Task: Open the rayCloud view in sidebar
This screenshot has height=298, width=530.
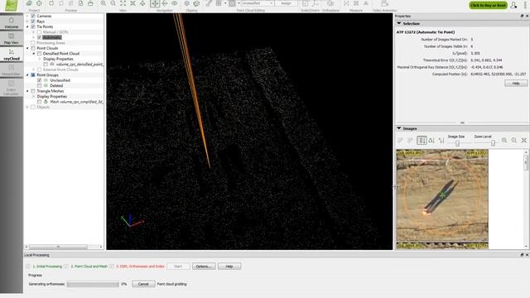Action: [11, 55]
